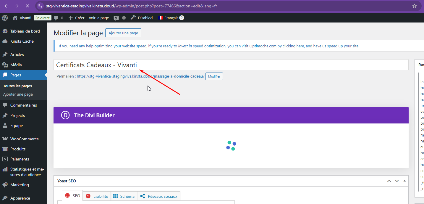Screen dimensions: 424x204
Task: Stop page loading with the X icon
Action: [27, 6]
